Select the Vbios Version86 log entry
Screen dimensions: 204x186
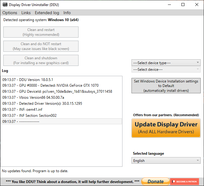[x=61, y=98]
